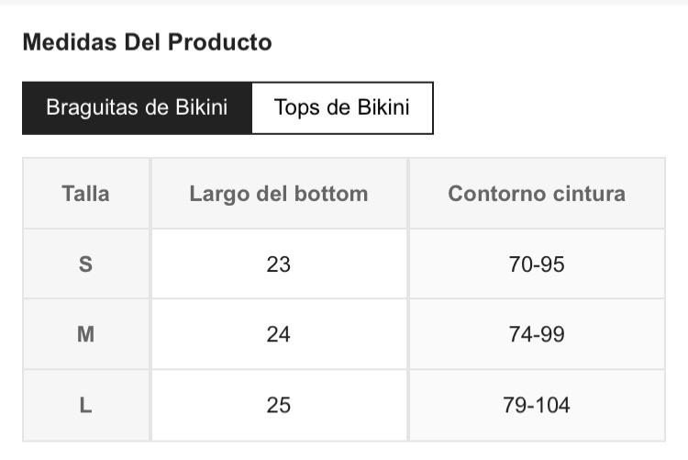Click the Medidas Del Producto heading
This screenshot has width=688, height=460.
(147, 42)
